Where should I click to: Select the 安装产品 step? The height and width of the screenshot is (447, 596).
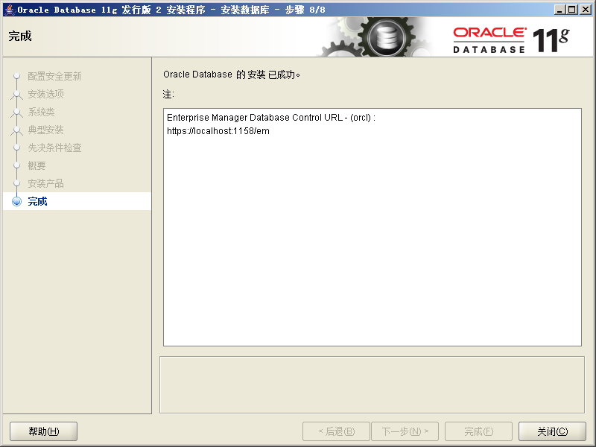(45, 183)
